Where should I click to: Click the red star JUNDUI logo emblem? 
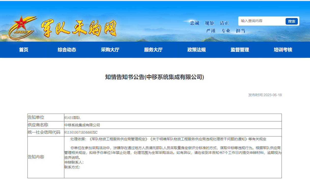(x=21, y=27)
